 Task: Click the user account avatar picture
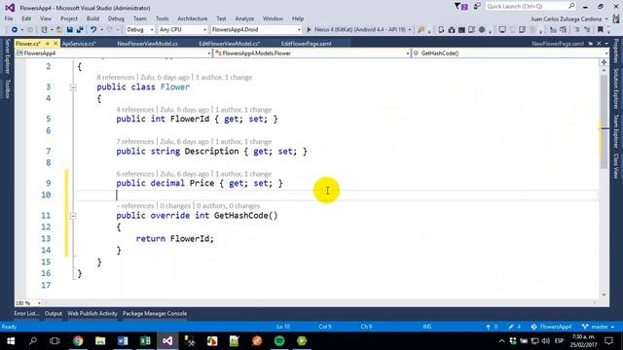coord(616,18)
